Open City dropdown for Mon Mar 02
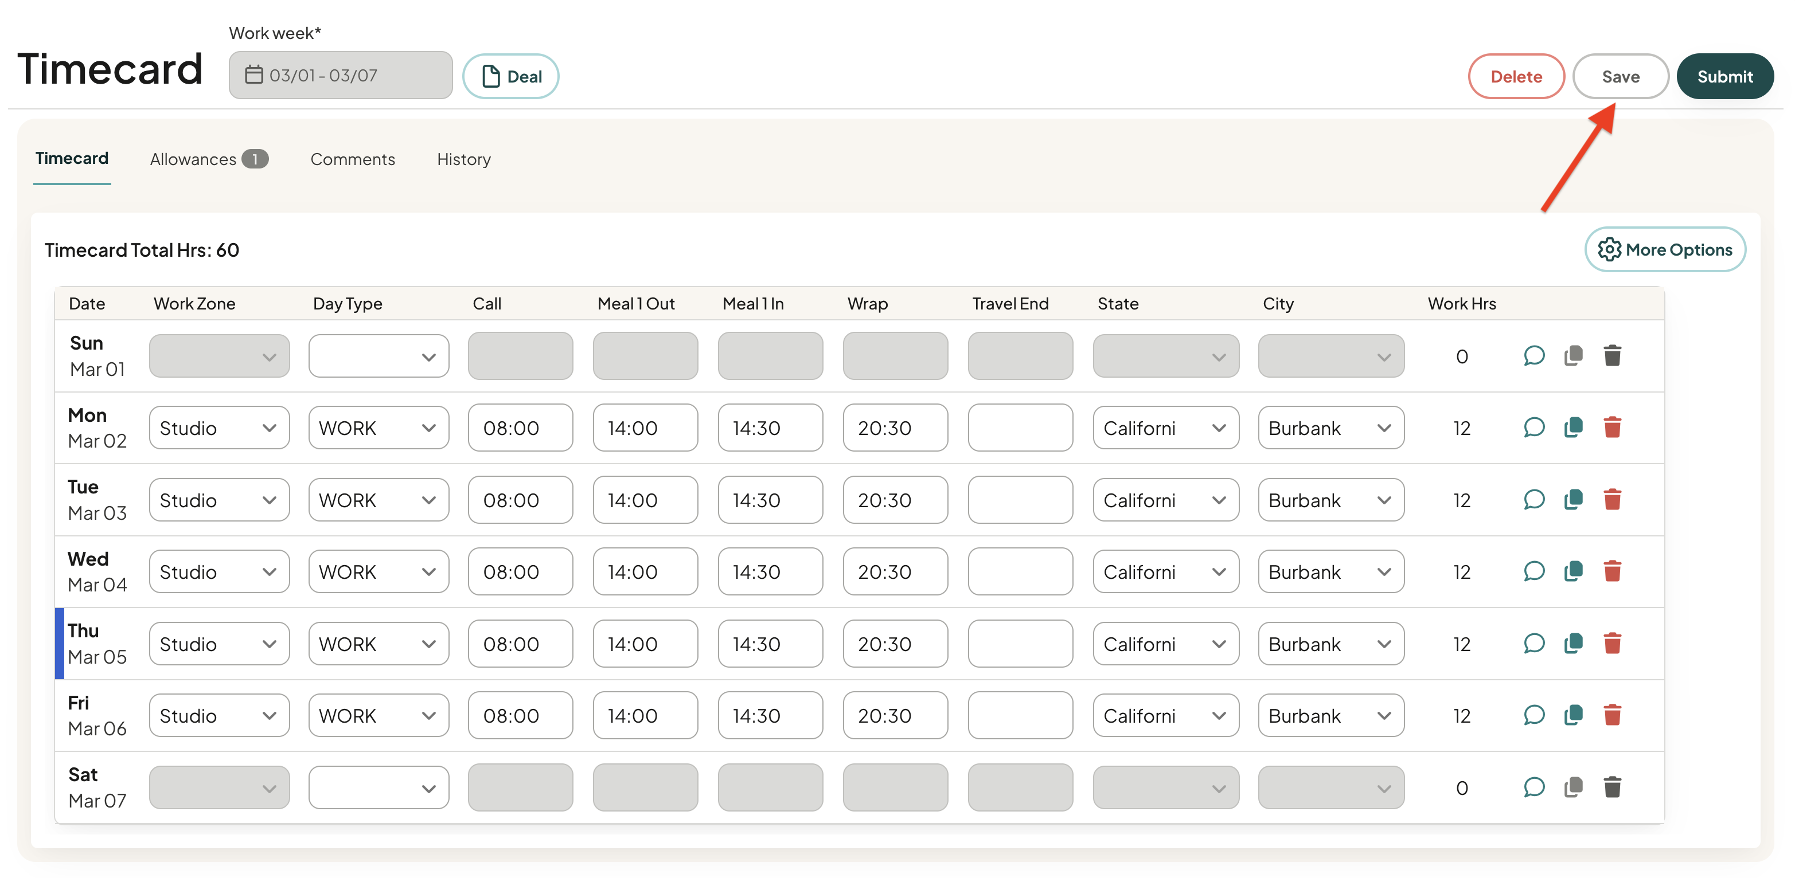The image size is (1795, 878). [1331, 428]
